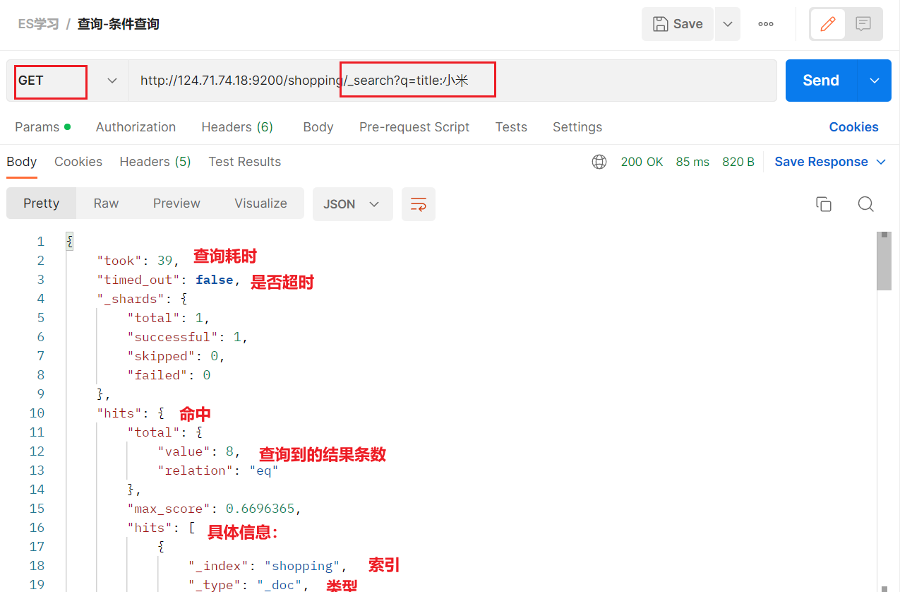
Task: Open the request Body tab
Action: [318, 127]
